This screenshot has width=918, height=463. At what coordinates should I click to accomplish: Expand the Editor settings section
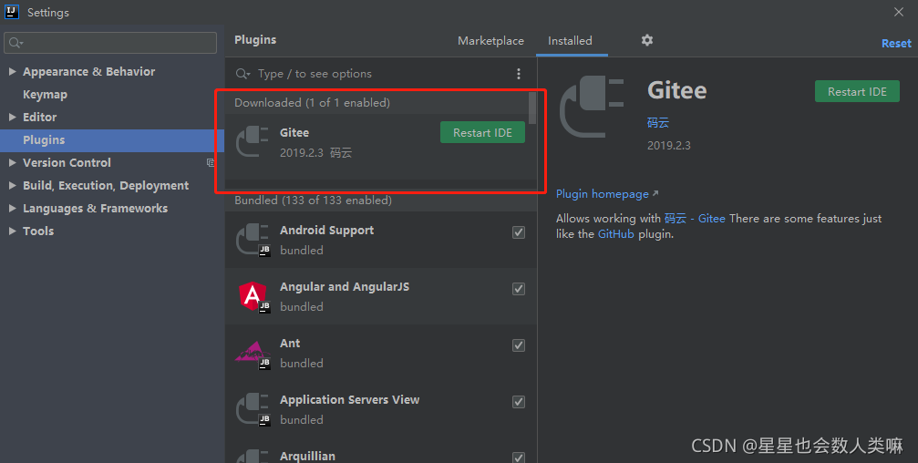tap(12, 117)
